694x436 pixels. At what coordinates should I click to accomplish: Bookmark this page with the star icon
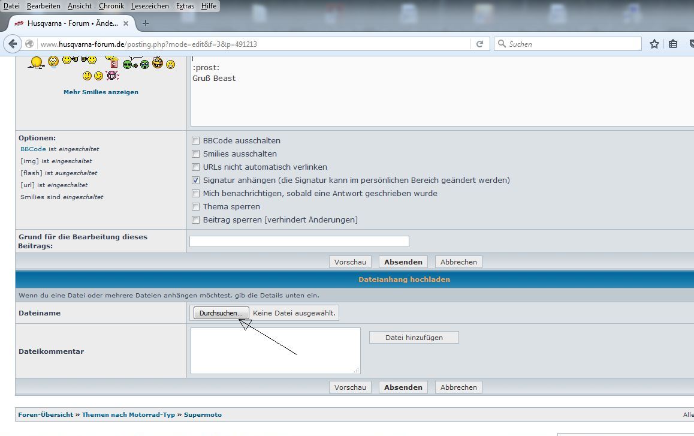point(654,44)
